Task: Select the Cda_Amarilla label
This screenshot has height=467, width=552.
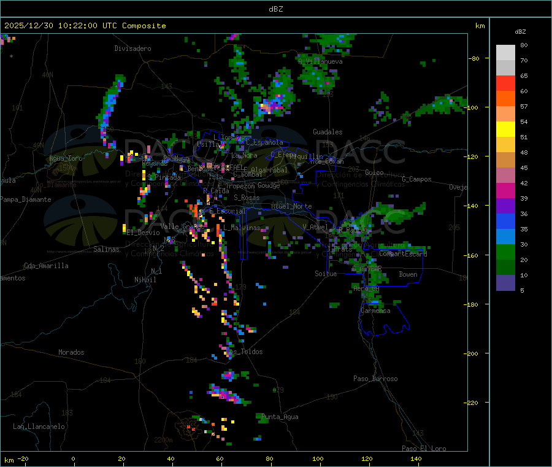Action: pyautogui.click(x=46, y=266)
